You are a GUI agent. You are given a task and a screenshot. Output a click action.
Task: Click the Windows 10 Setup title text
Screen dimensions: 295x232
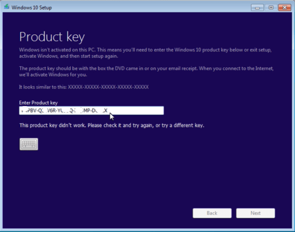(31, 7)
